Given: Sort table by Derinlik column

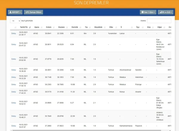Looking at the screenshot, I should pyautogui.click(x=75, y=27).
